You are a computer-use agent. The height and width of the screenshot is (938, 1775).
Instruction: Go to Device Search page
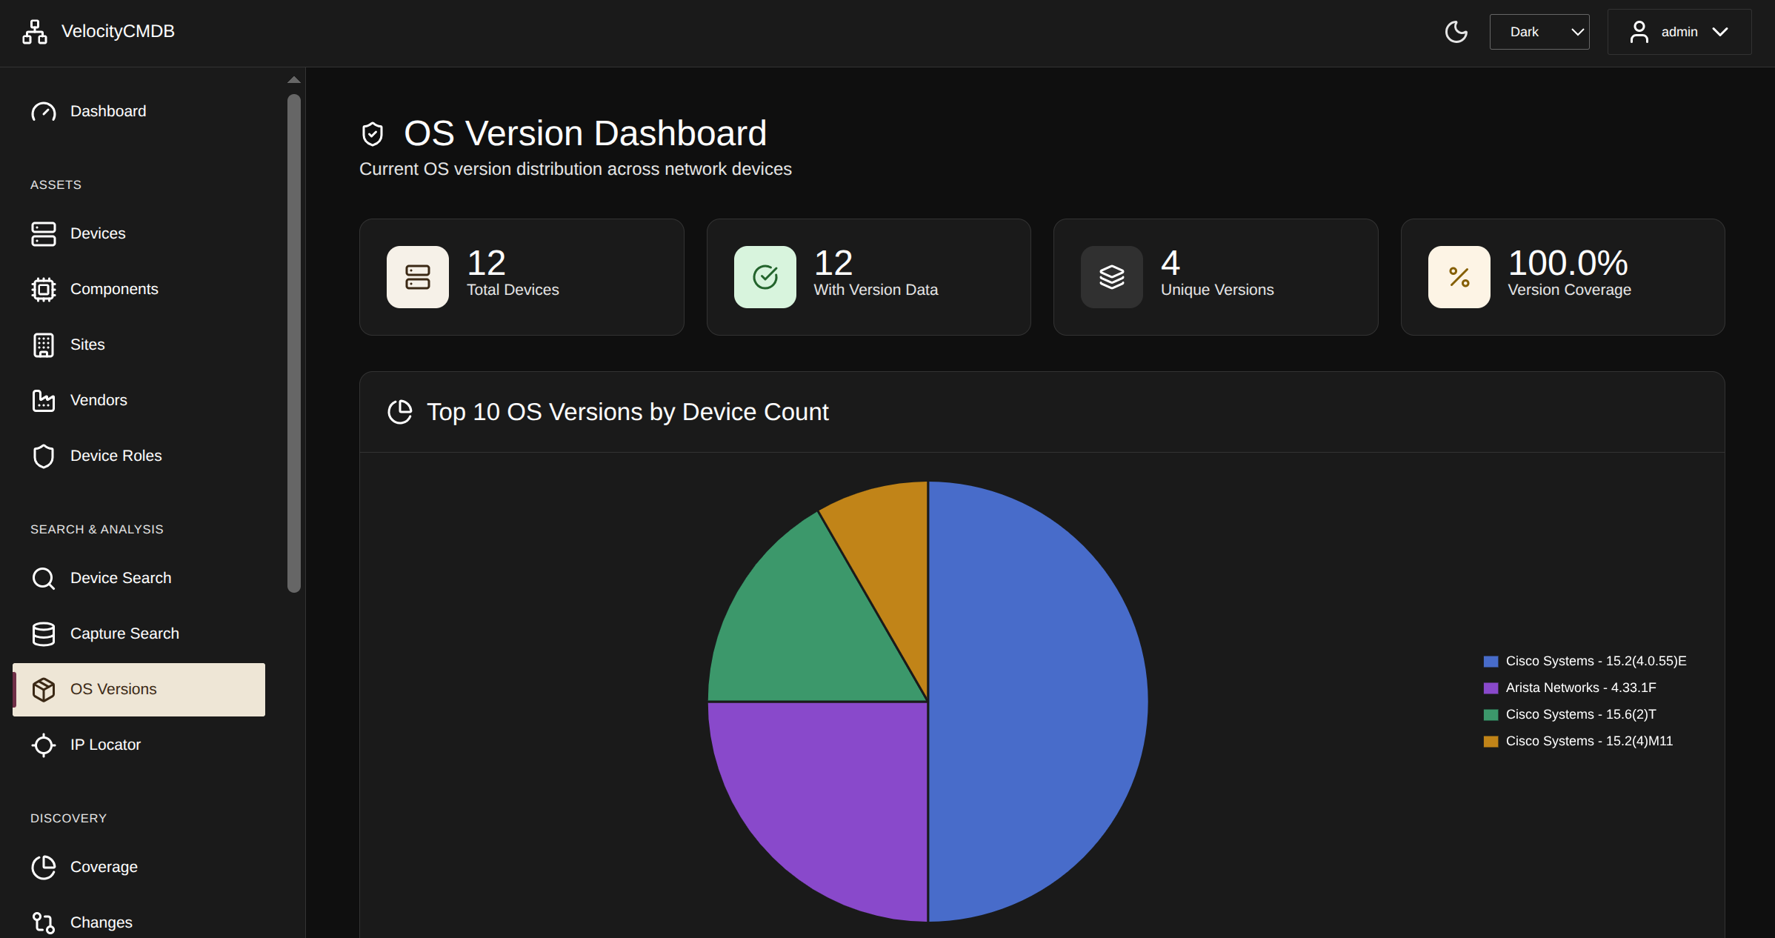(120, 578)
